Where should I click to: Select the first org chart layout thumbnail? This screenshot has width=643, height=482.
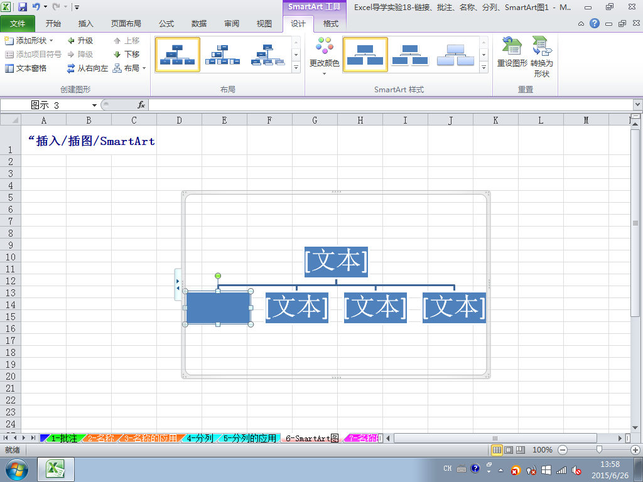178,55
